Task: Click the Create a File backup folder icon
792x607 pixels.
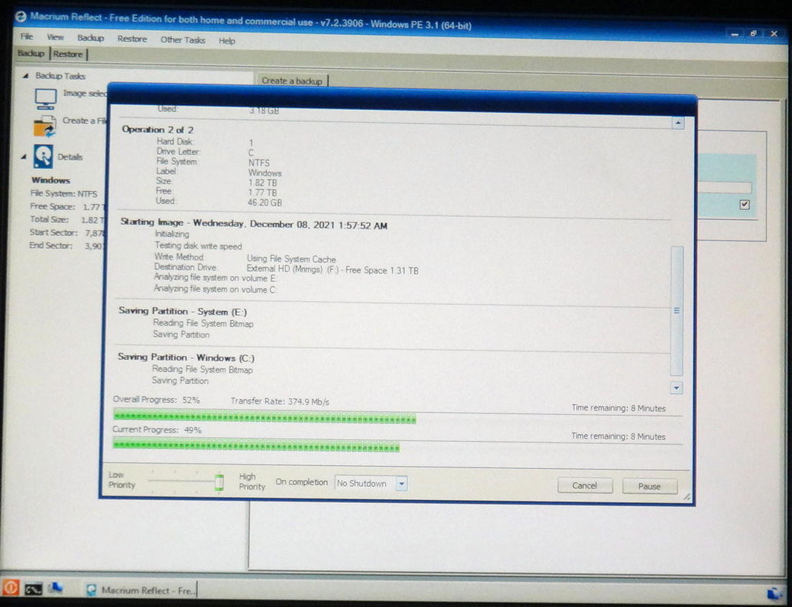Action: [45, 126]
